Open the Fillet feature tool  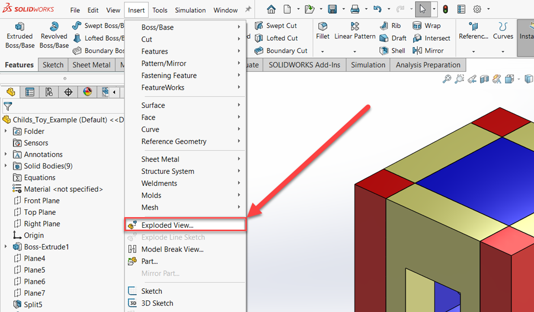tap(322, 30)
